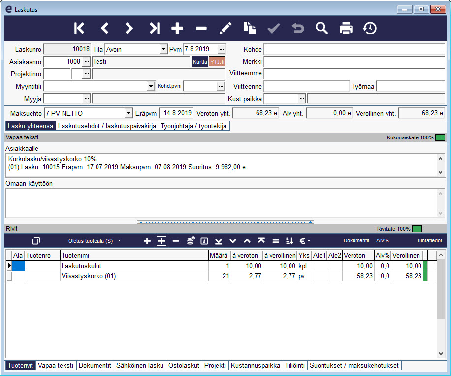Open row info icon in rows toolbar
This screenshot has width=451, height=376.
click(204, 241)
